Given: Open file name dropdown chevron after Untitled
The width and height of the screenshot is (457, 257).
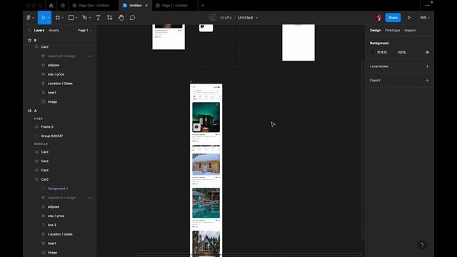Looking at the screenshot, I should click(x=256, y=18).
